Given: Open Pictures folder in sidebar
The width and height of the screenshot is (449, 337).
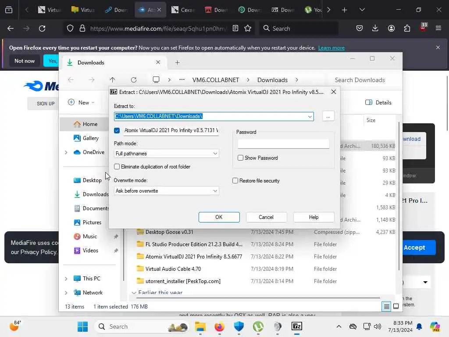Looking at the screenshot, I should click(88, 222).
